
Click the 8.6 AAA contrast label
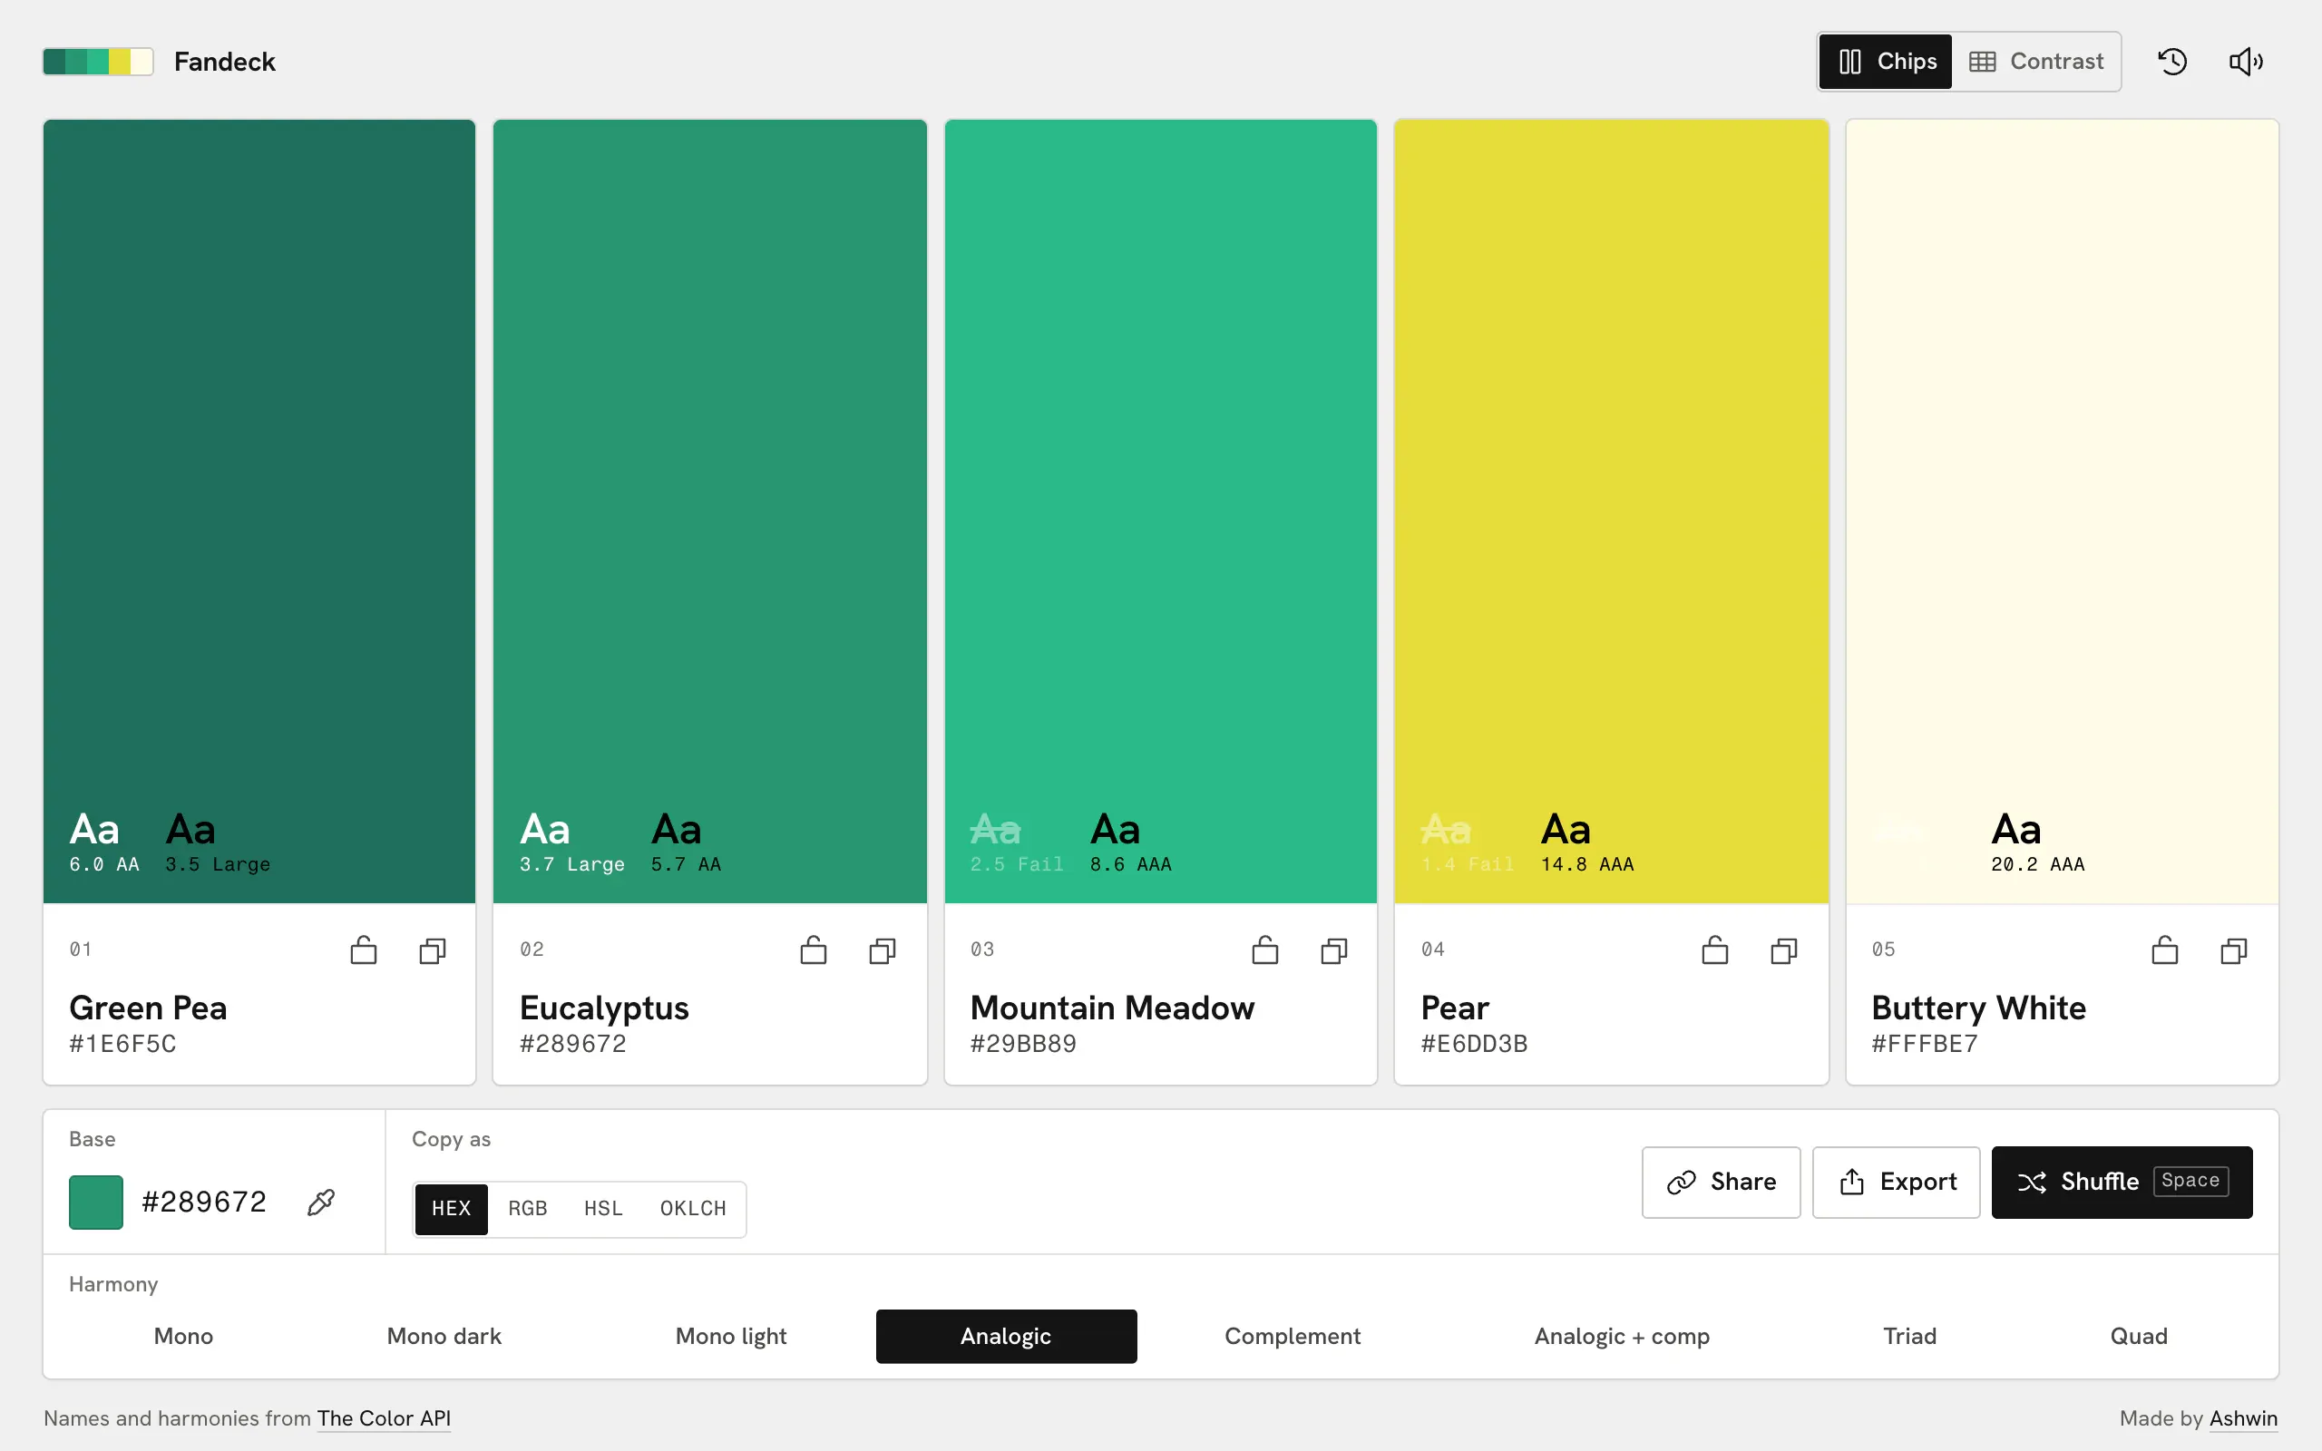point(1130,864)
